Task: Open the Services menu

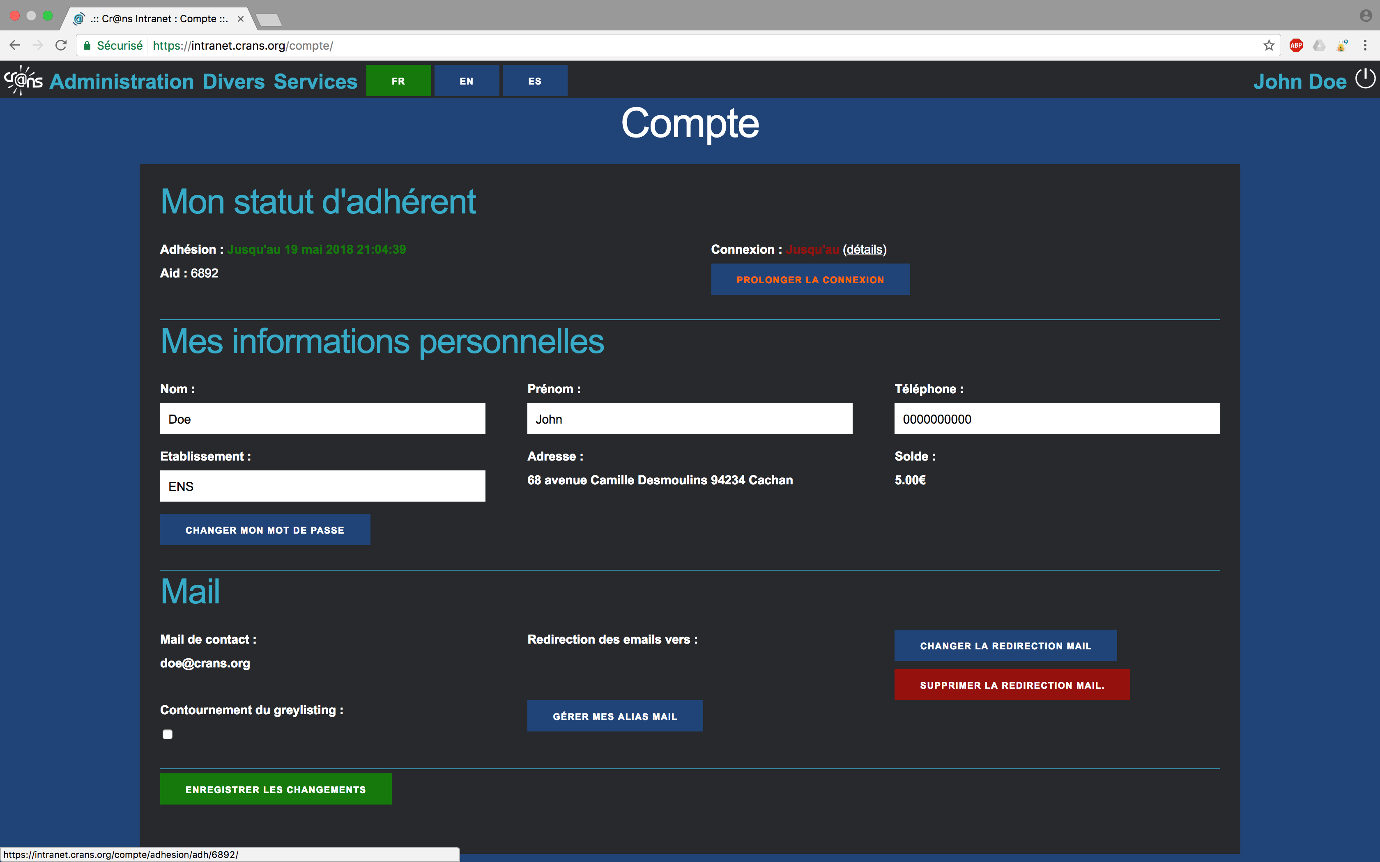Action: point(315,82)
